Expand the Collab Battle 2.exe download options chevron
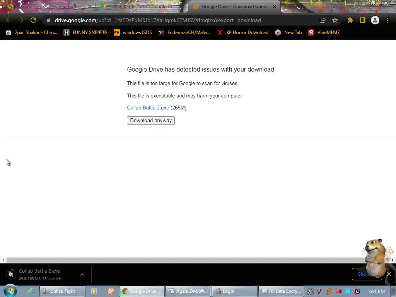Screen dimensions: 396x297 [82, 275]
